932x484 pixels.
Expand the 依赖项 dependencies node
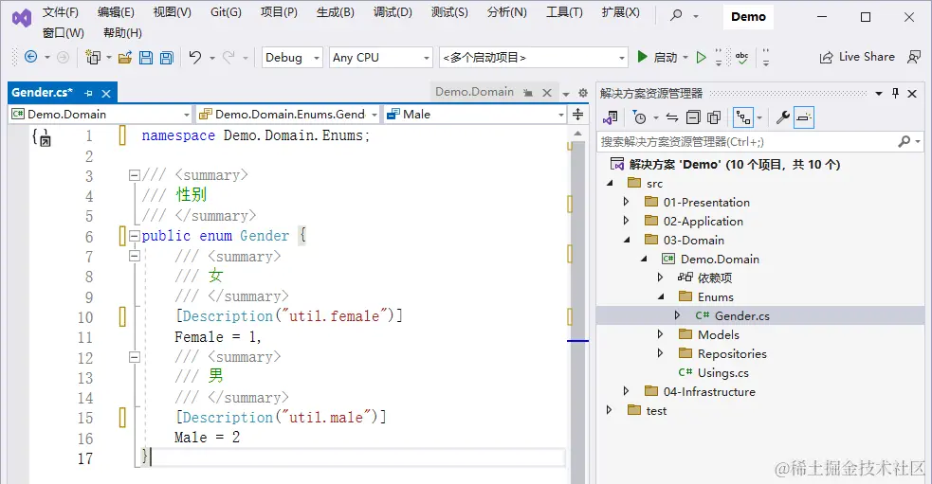(x=660, y=278)
